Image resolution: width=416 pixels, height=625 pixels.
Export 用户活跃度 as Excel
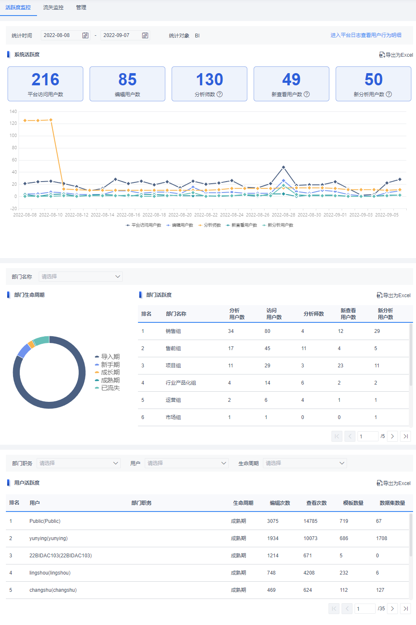394,483
